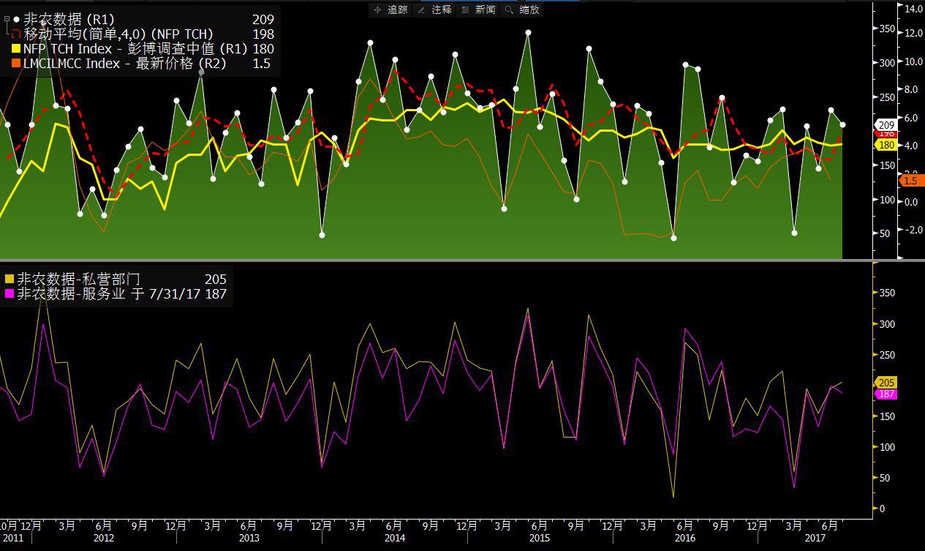Click the yellow 180 axis value tag
This screenshot has width=925, height=551.
[x=886, y=145]
